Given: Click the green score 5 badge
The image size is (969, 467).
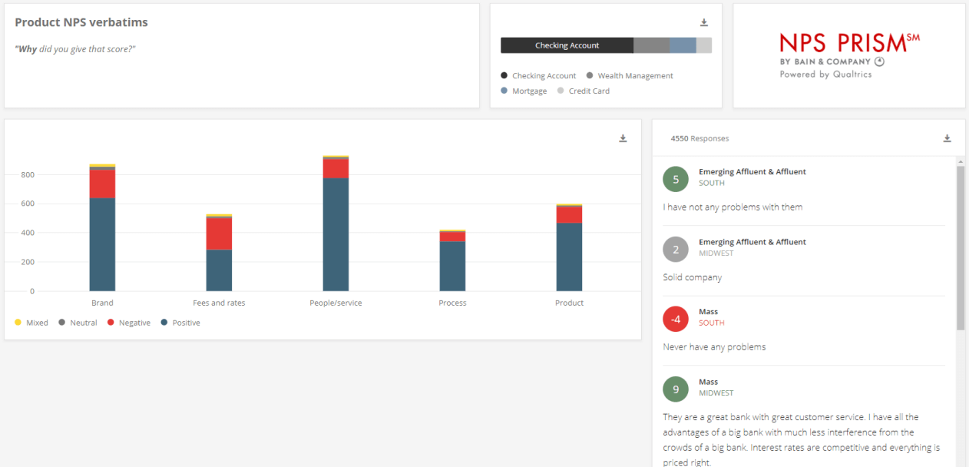Looking at the screenshot, I should click(x=676, y=180).
